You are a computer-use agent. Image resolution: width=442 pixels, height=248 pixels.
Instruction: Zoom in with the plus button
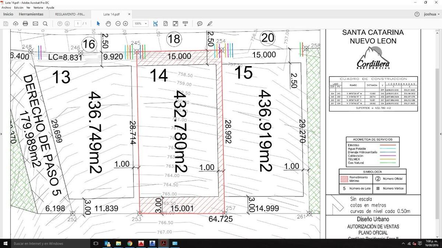[126, 24]
